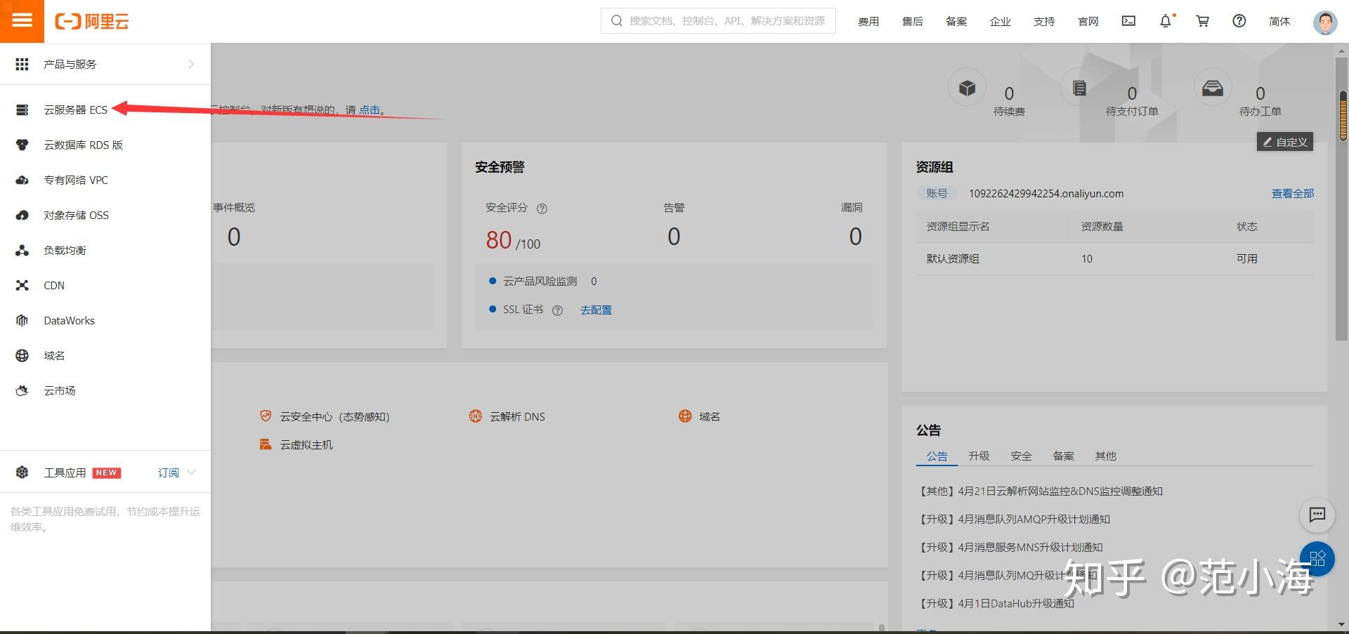
Task: Switch to the 安全 announcement tab
Action: click(1021, 456)
